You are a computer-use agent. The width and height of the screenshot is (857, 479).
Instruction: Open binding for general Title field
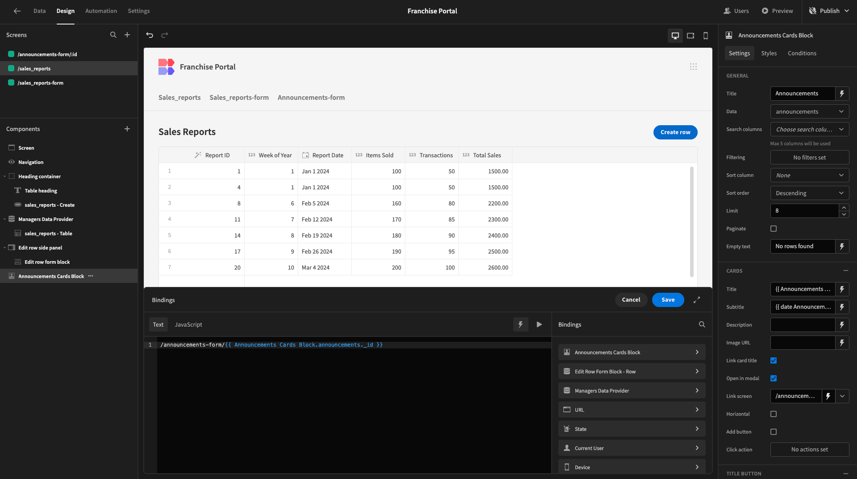click(x=842, y=94)
